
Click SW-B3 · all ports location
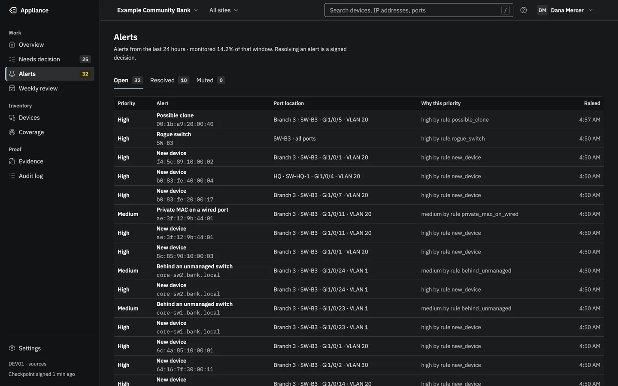coord(294,139)
